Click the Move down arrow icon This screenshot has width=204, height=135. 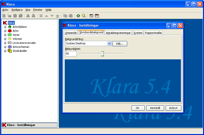click(52, 16)
